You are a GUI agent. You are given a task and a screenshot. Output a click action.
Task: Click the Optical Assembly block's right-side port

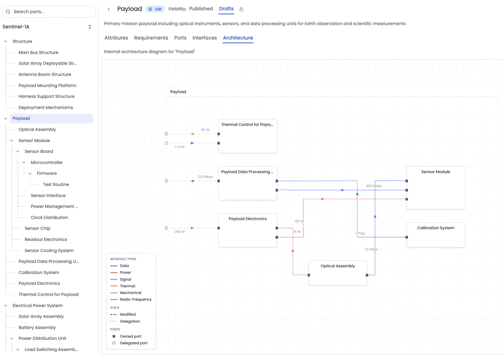click(x=367, y=275)
